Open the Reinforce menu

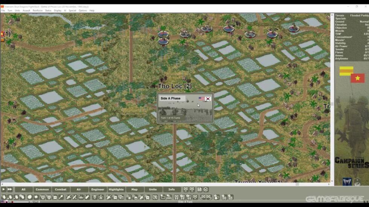(38, 11)
